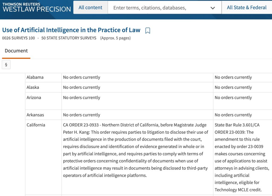The image size is (272, 196).
Task: Open the All content selector
Action: point(90,7)
